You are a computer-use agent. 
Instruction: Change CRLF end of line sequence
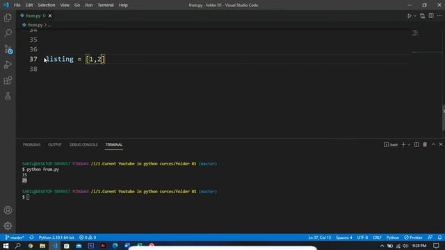[377, 237]
